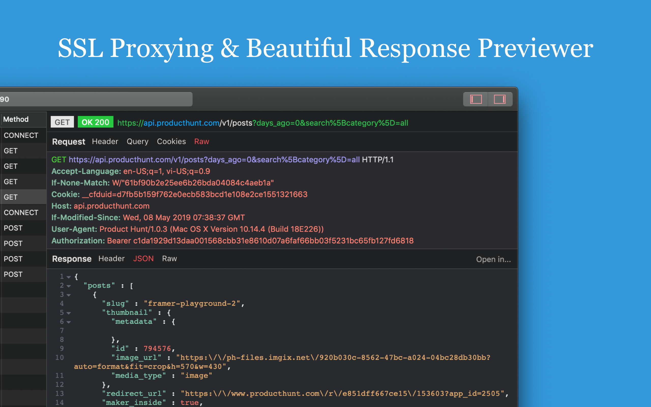Click the "maker_inside" : true line
Screen dimensions: 651x407
[152, 403]
